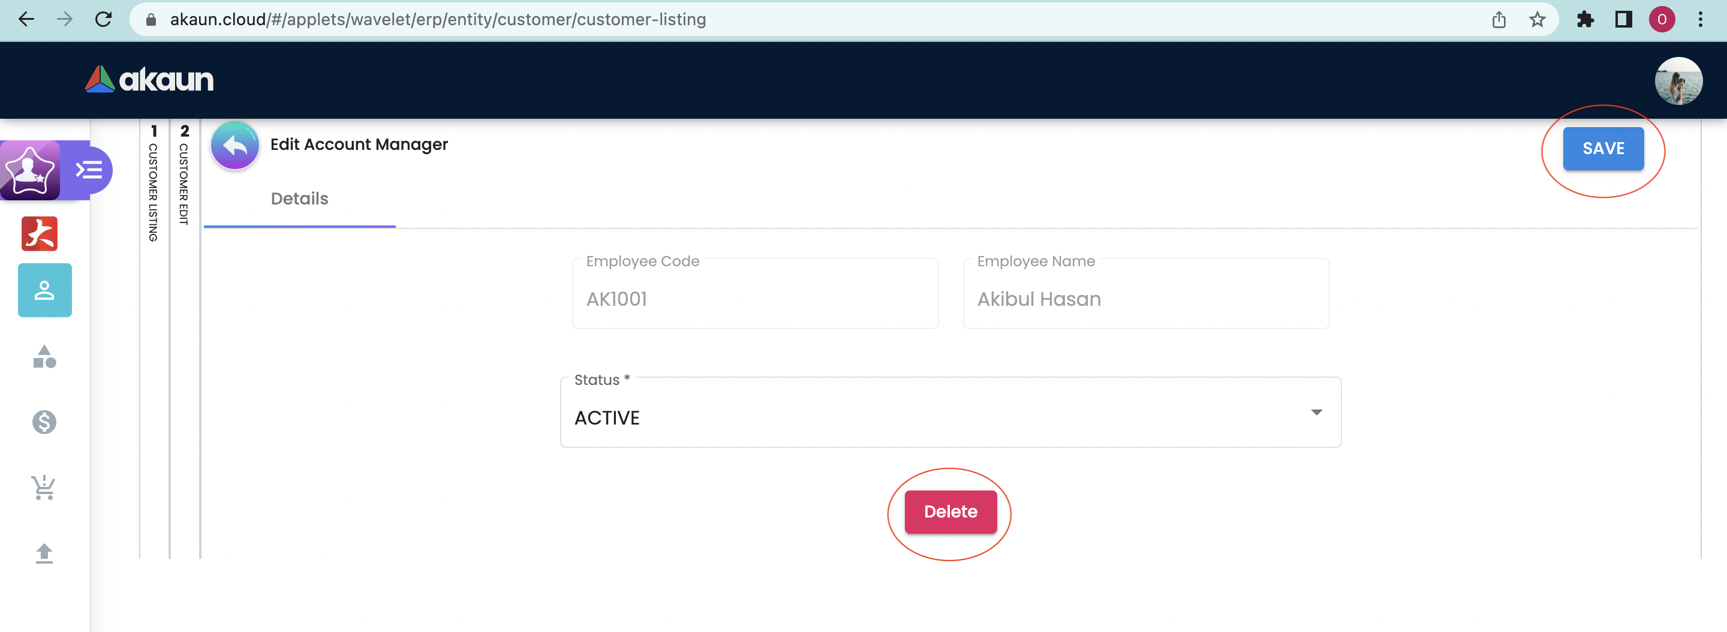Open the purple star customer applet icon
The height and width of the screenshot is (632, 1727).
tap(30, 170)
